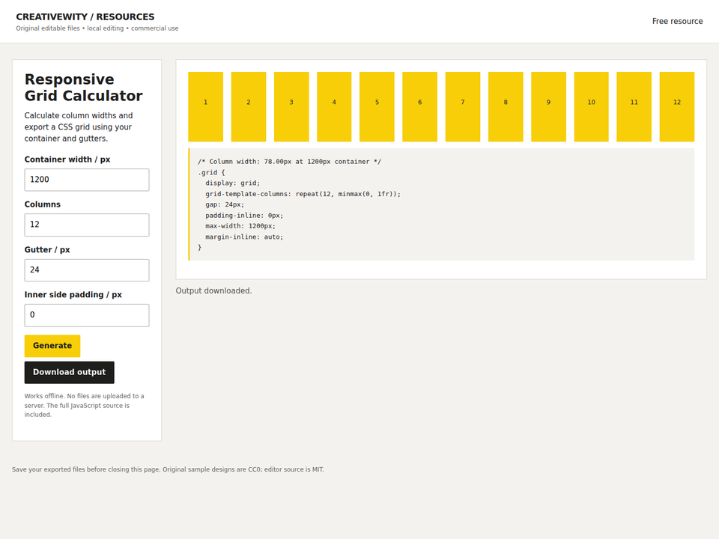Click the CREATIVEWITY / RESOURCES header title
This screenshot has height=539, width=719.
tap(85, 17)
